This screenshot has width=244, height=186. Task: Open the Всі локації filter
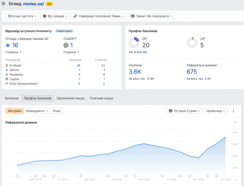(x=55, y=16)
